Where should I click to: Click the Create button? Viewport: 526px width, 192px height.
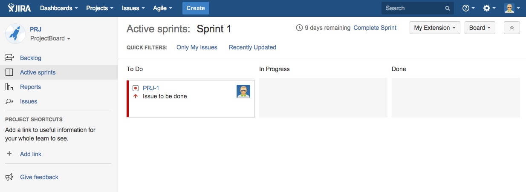196,8
